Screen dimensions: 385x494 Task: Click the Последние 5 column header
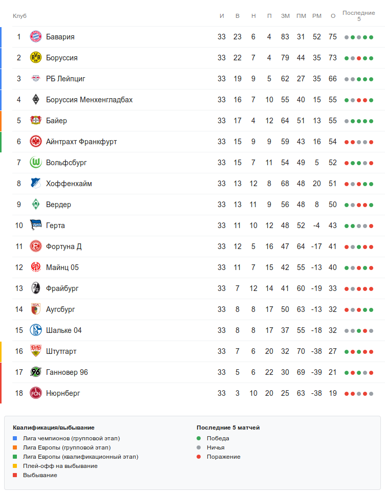click(358, 16)
